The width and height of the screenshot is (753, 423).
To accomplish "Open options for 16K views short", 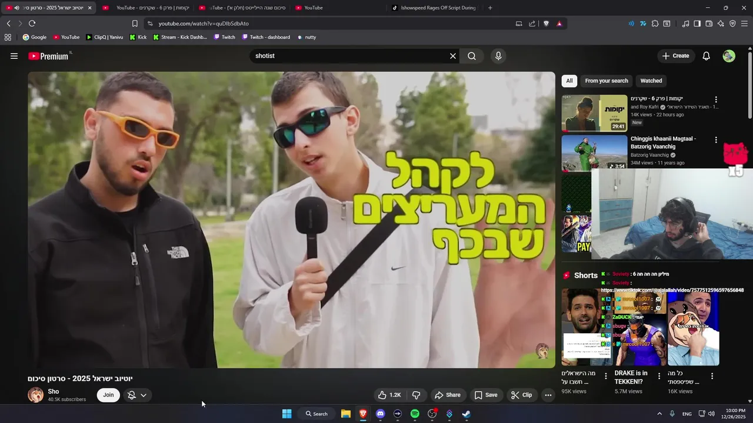I will tap(712, 376).
